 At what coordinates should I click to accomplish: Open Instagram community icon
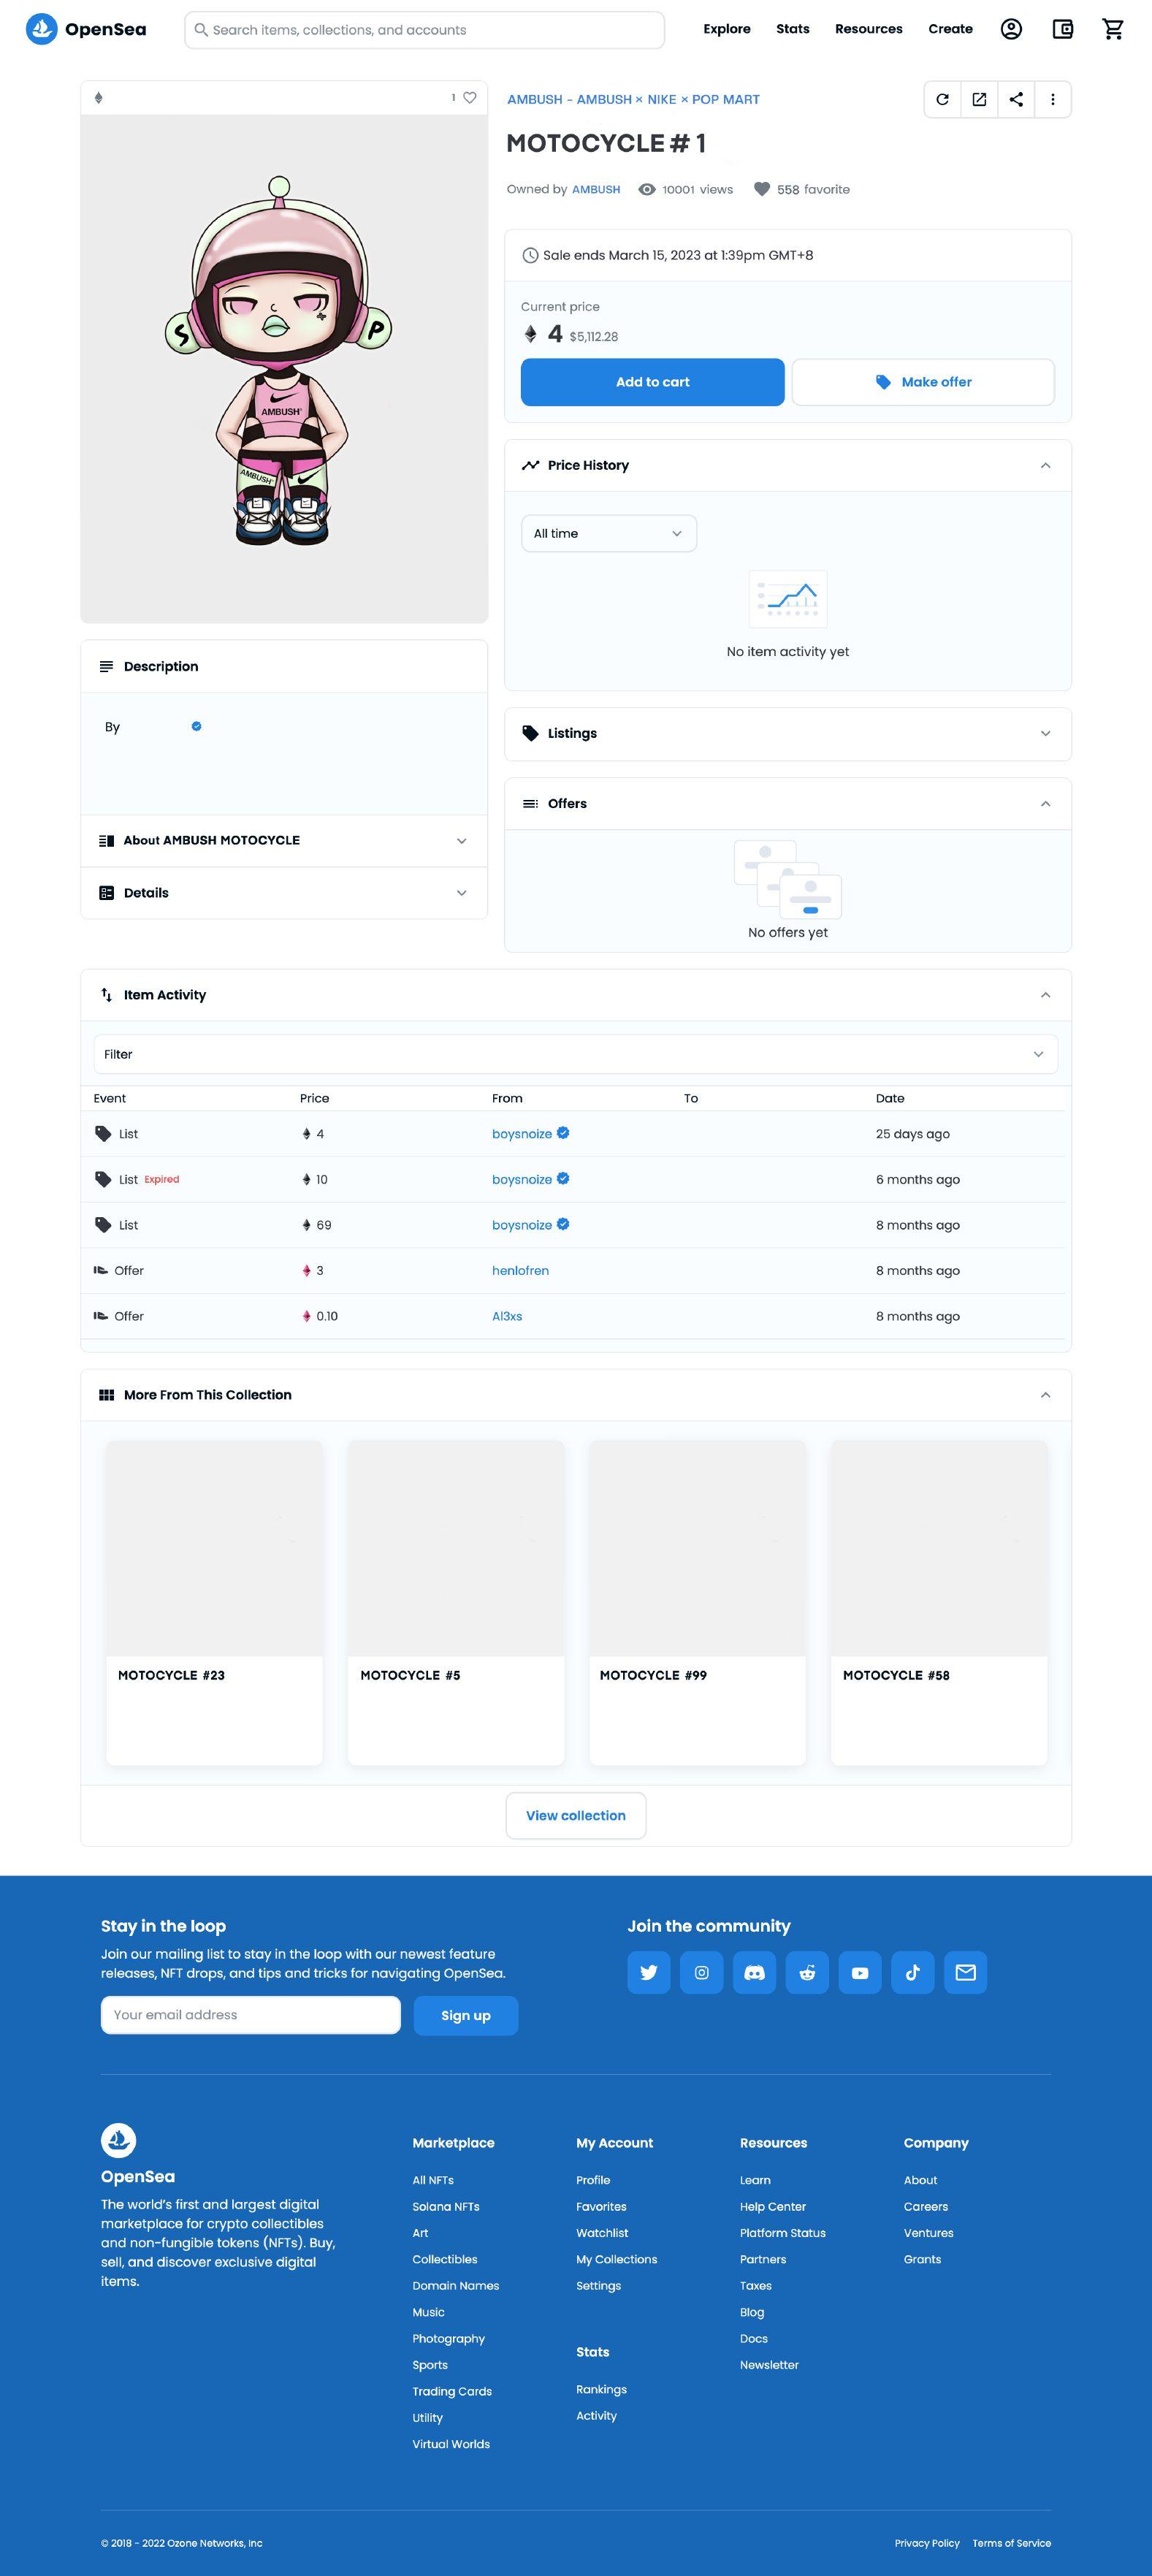tap(702, 1972)
